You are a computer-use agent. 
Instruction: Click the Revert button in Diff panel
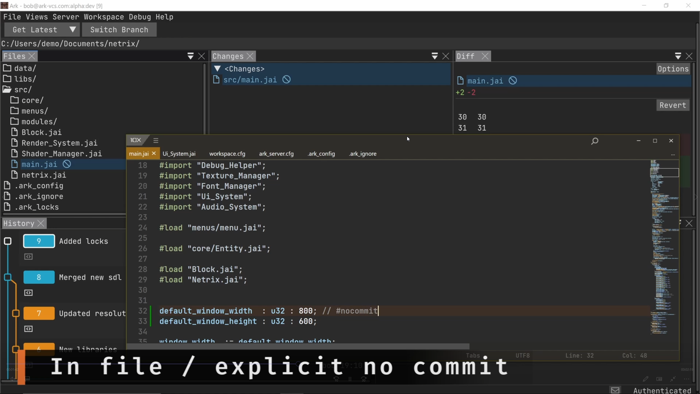click(673, 105)
